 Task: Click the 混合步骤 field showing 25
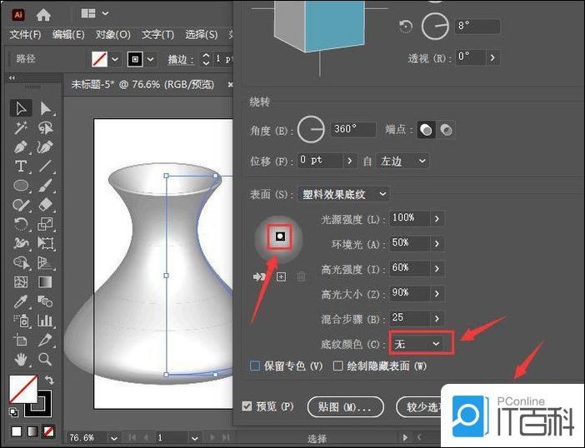[x=410, y=318]
